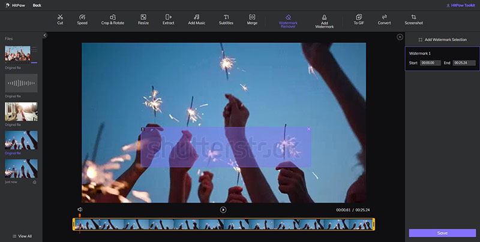Go Back to previous screen
This screenshot has width=480, height=242.
click(x=37, y=5)
